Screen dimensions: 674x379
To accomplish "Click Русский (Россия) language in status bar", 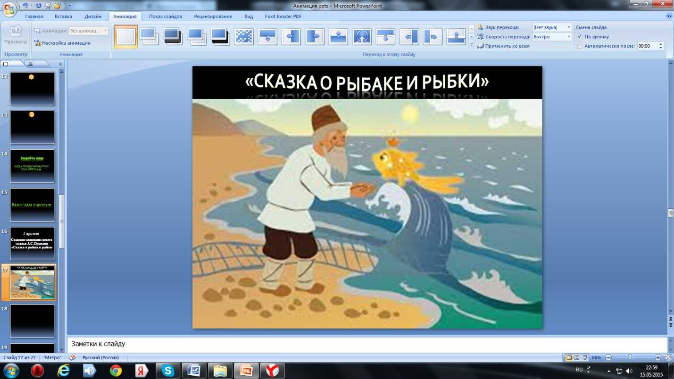I will [x=100, y=357].
